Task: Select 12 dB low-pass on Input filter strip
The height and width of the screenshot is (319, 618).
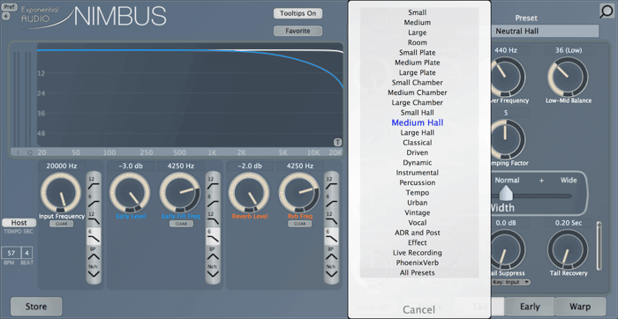Action: point(94,219)
